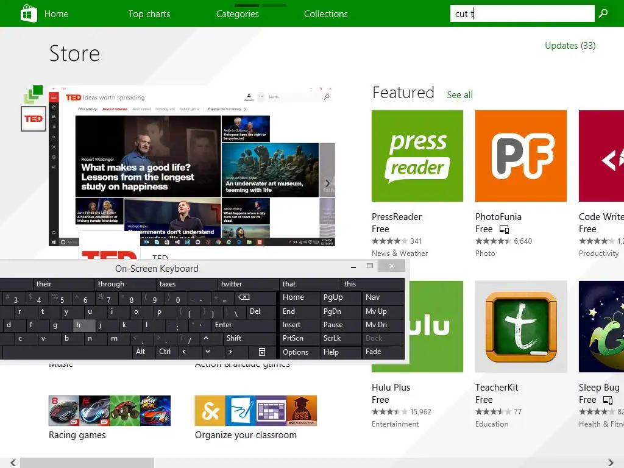Tap the right arrow key on keyboard
The image size is (624, 468).
point(230,352)
